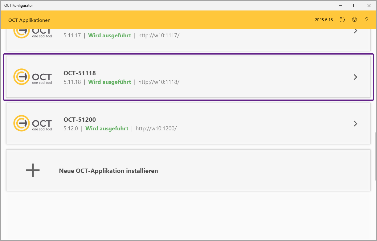Open settings via the gear icon
The image size is (377, 241).
354,20
